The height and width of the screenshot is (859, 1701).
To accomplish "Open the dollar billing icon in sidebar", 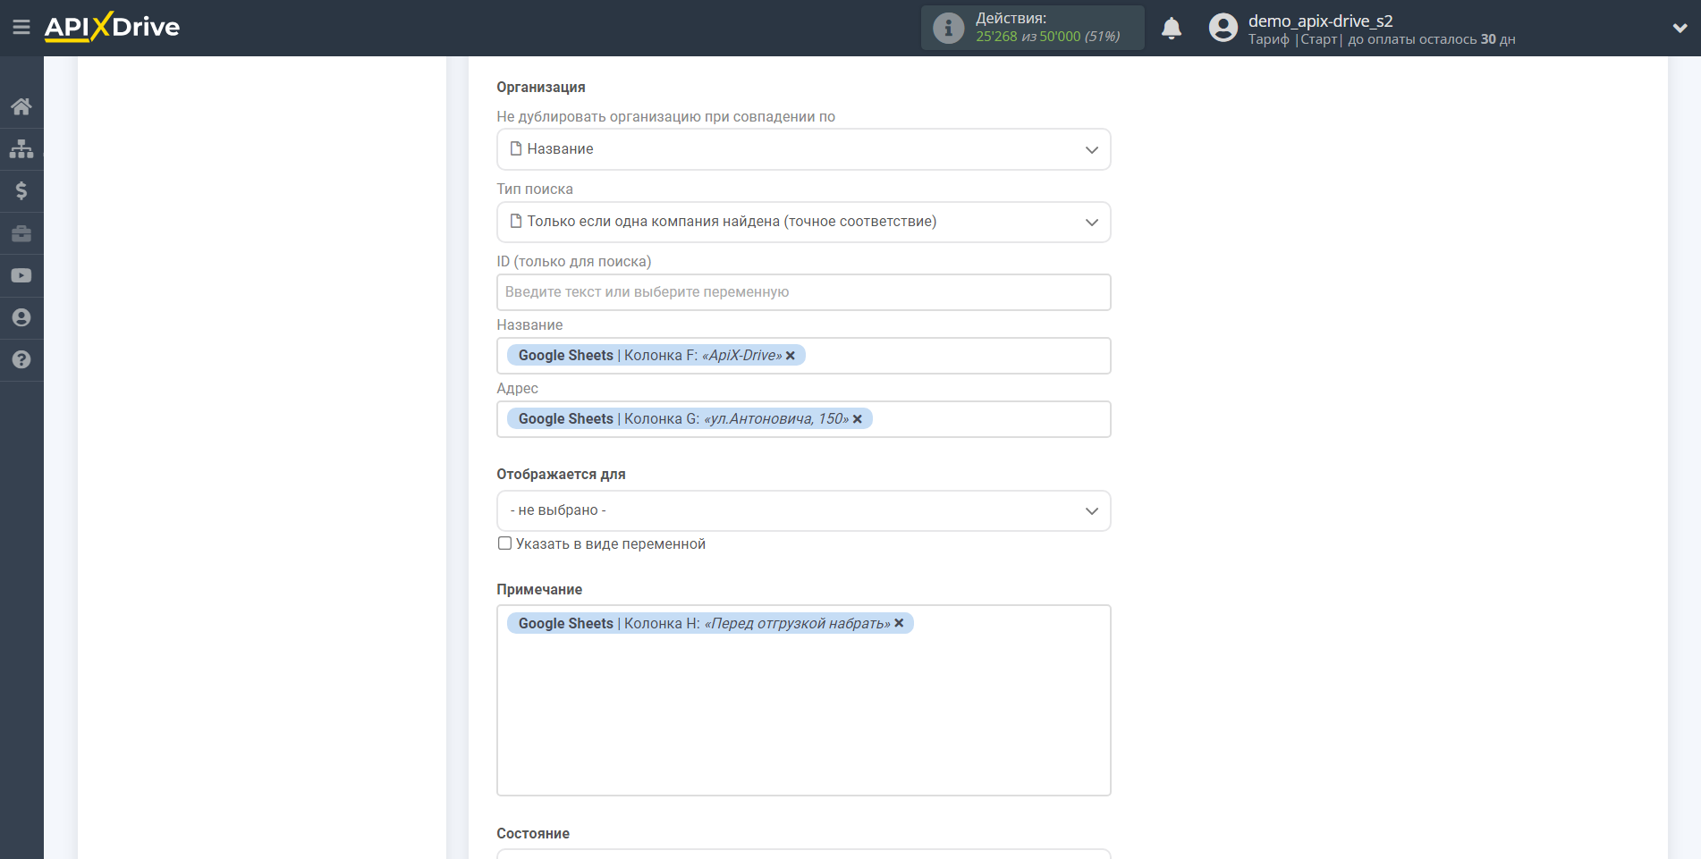I will click(x=21, y=190).
